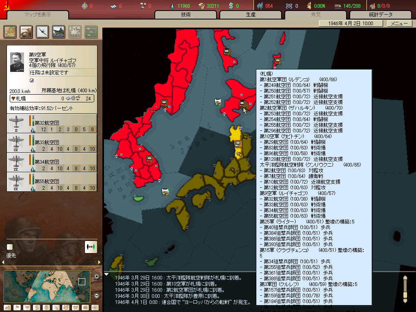Select the star victory points map mode
The width and height of the screenshot is (416, 312).
pos(95,308)
